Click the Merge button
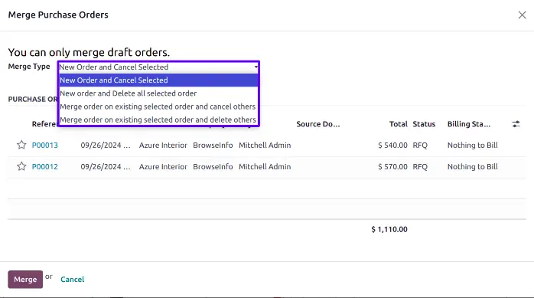Image resolution: width=534 pixels, height=298 pixels. coord(25,280)
